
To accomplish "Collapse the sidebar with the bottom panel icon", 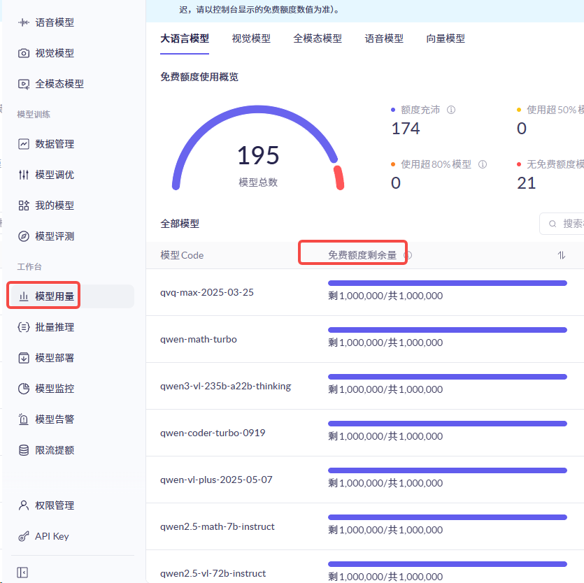I will (x=22, y=573).
